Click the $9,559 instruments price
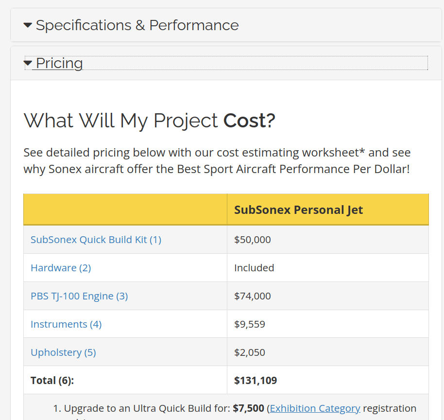444x420 pixels. click(250, 324)
